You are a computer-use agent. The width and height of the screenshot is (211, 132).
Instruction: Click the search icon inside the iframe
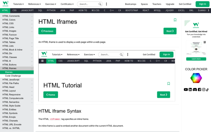click(121, 54)
